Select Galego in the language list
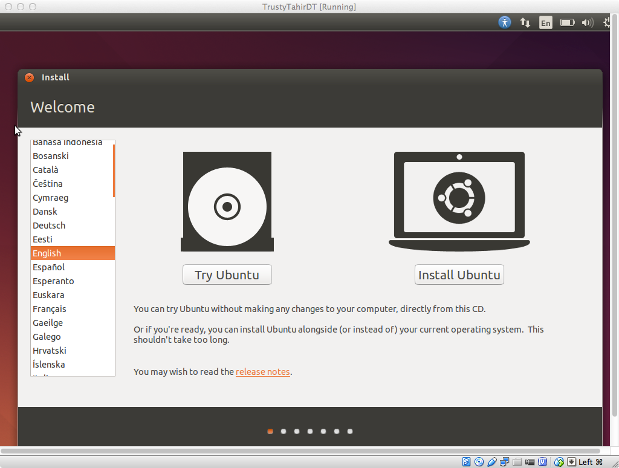Image resolution: width=619 pixels, height=468 pixels. pos(73,337)
